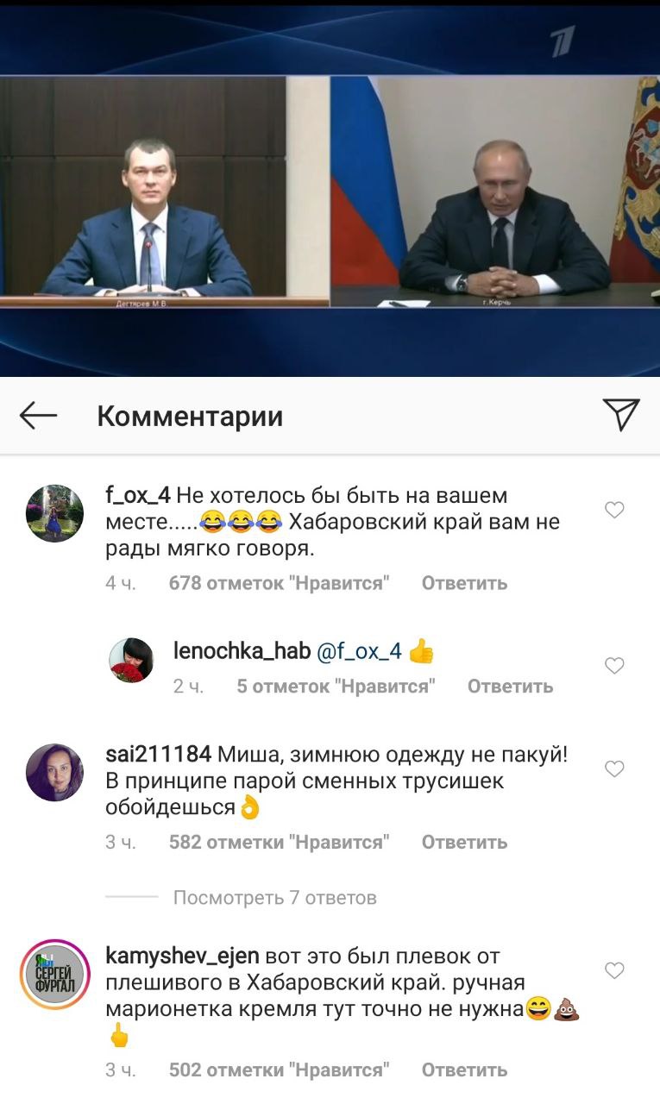Open the sai211184 username link

click(158, 755)
